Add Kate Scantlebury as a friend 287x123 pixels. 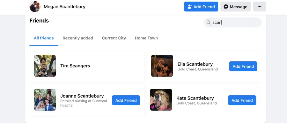tap(242, 100)
